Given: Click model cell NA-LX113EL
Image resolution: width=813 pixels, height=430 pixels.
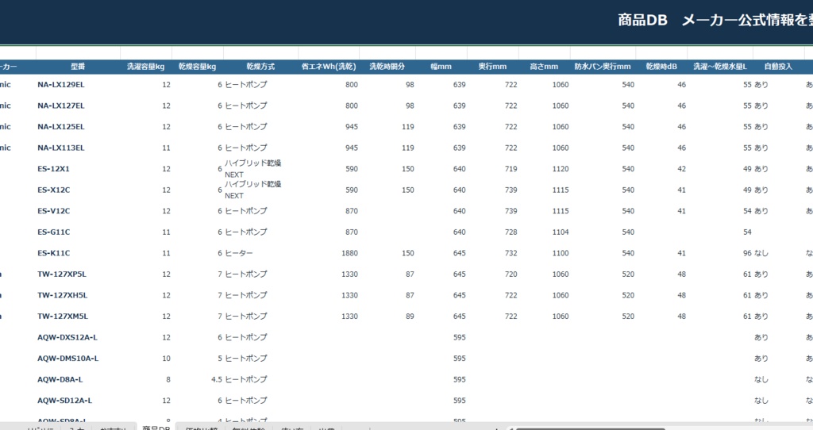Looking at the screenshot, I should tap(60, 148).
